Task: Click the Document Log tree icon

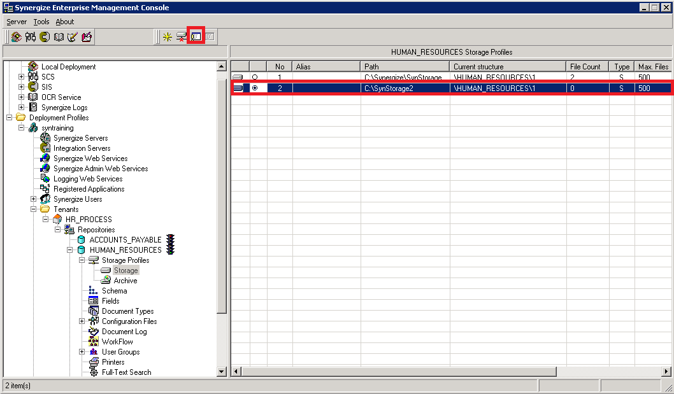Action: tap(93, 331)
